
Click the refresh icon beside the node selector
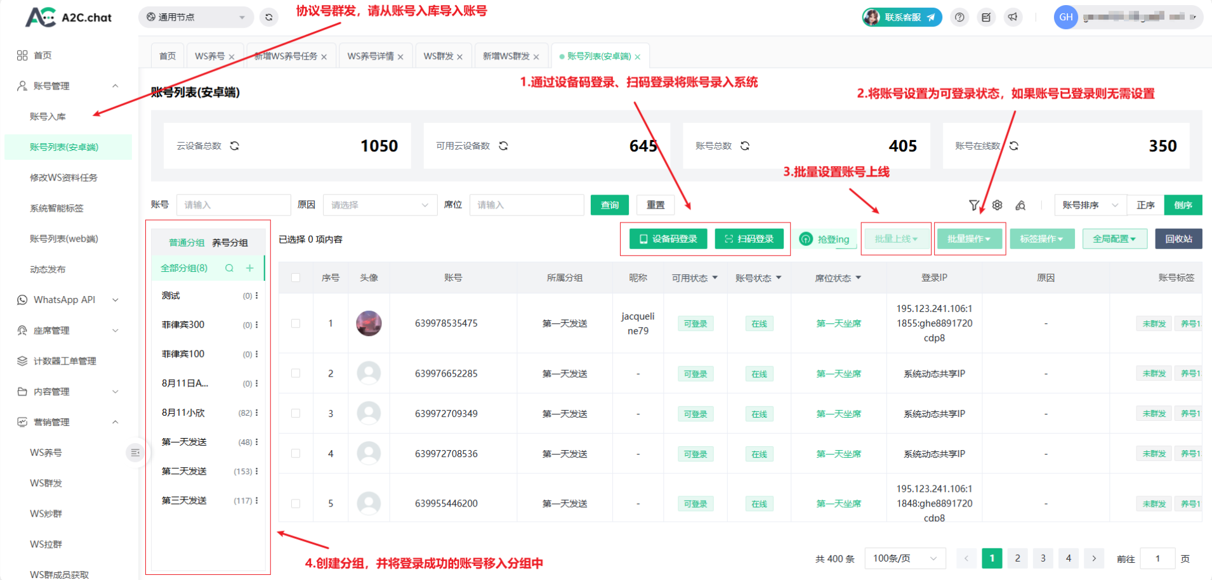[269, 17]
